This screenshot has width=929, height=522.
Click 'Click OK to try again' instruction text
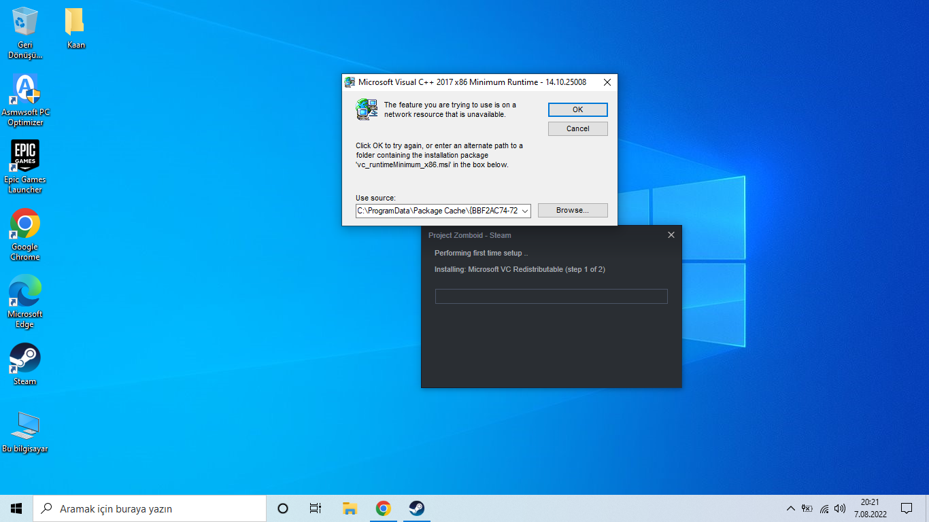439,155
